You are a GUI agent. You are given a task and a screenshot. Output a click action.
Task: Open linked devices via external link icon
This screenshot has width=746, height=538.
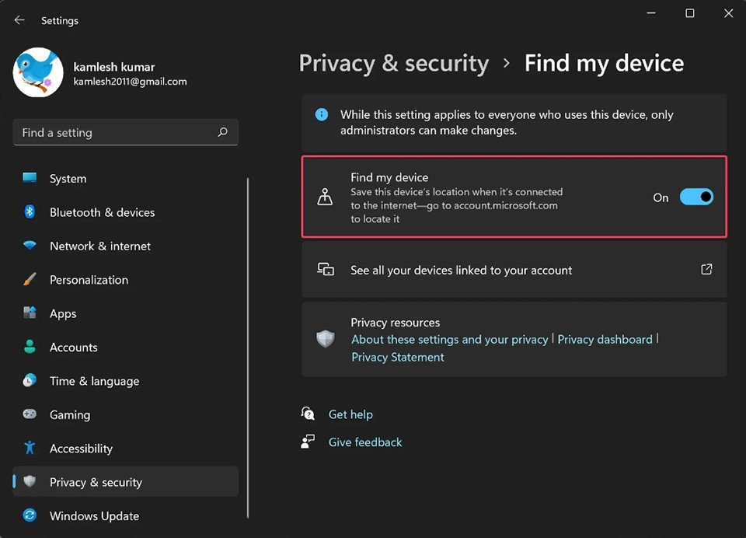(706, 269)
